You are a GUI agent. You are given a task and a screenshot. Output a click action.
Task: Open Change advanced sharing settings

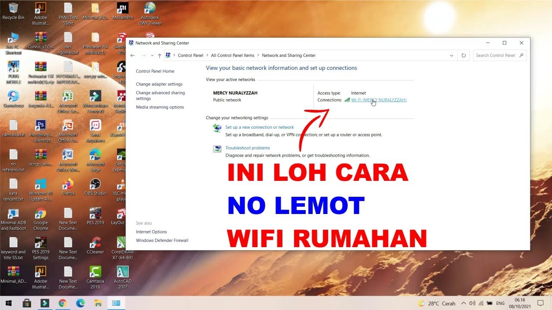coord(160,96)
